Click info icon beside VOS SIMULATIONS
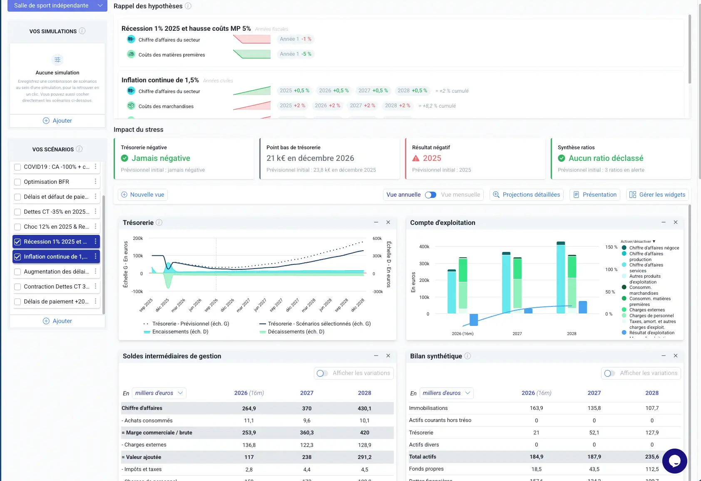This screenshot has width=701, height=481. [x=82, y=31]
